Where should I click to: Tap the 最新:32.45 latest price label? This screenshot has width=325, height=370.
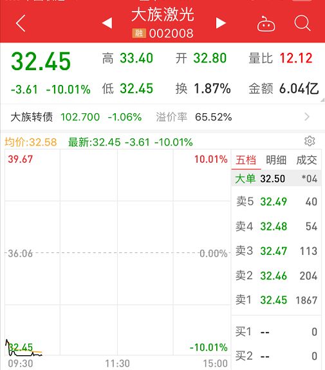tap(95, 142)
